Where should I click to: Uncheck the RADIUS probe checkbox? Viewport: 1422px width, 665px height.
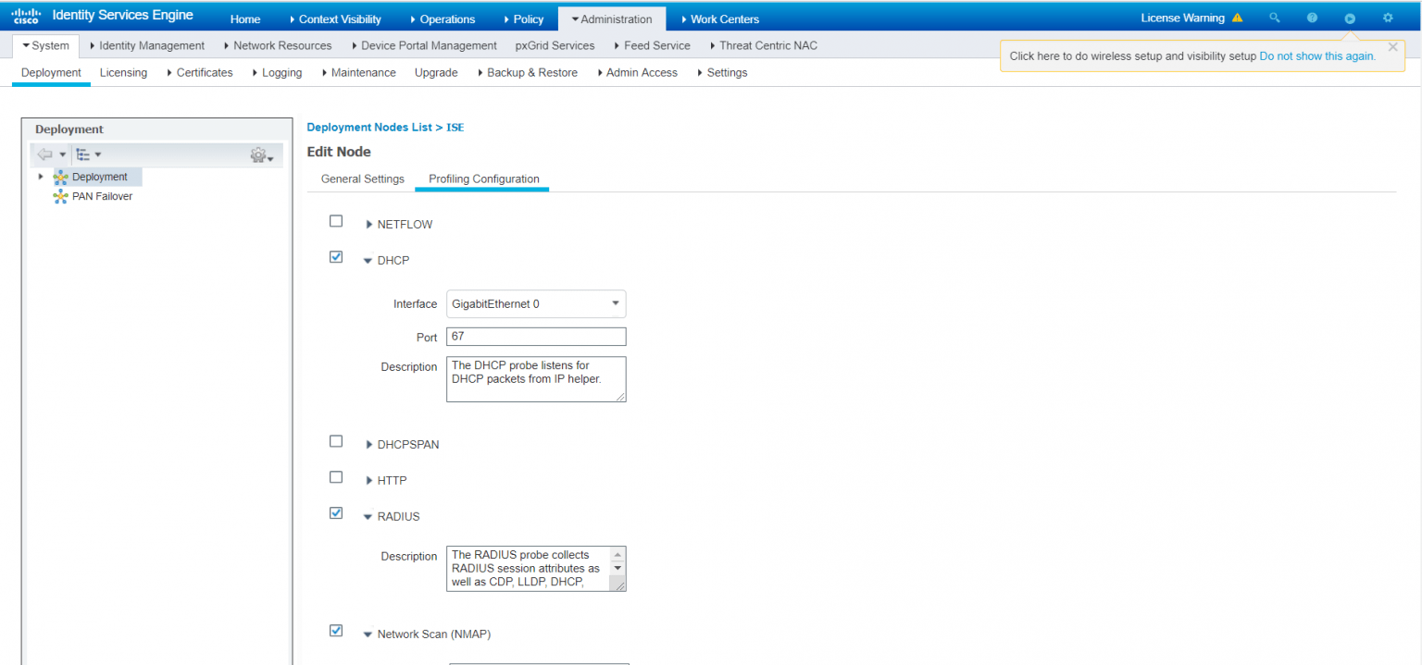click(335, 512)
